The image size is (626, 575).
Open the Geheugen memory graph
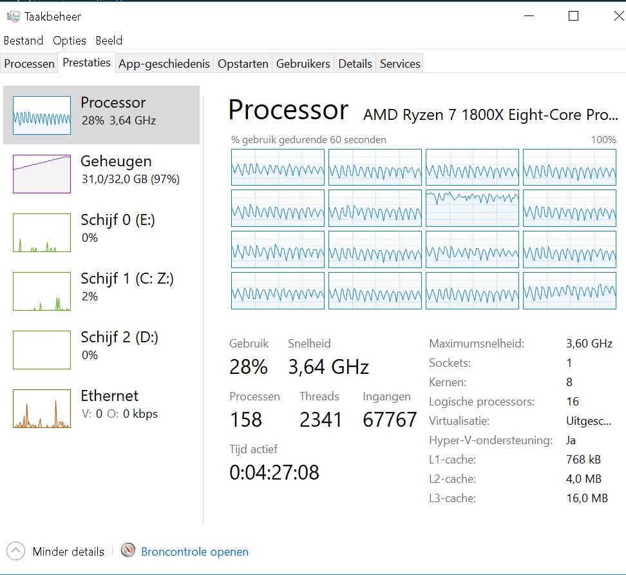coord(41,174)
